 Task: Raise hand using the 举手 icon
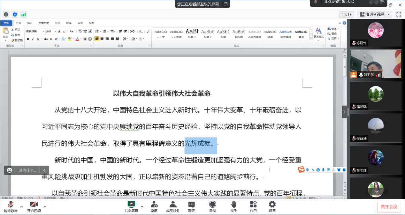(234, 204)
